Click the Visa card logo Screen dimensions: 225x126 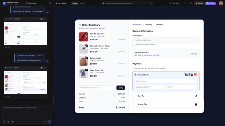188,75
